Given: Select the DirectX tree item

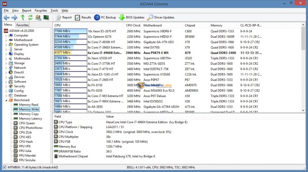Looking at the screenshot, I should tap(16, 72).
